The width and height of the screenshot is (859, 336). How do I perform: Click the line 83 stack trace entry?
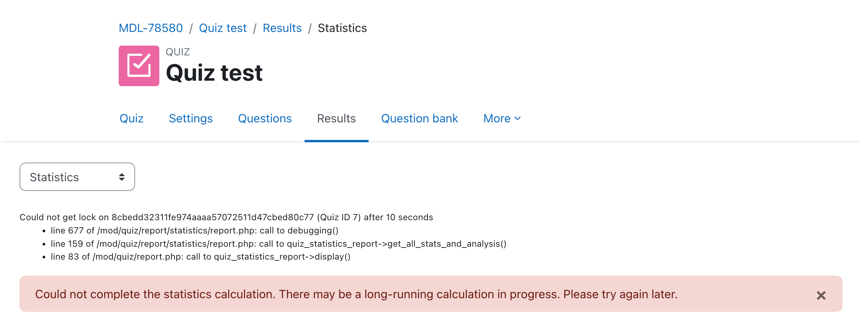pyautogui.click(x=201, y=256)
